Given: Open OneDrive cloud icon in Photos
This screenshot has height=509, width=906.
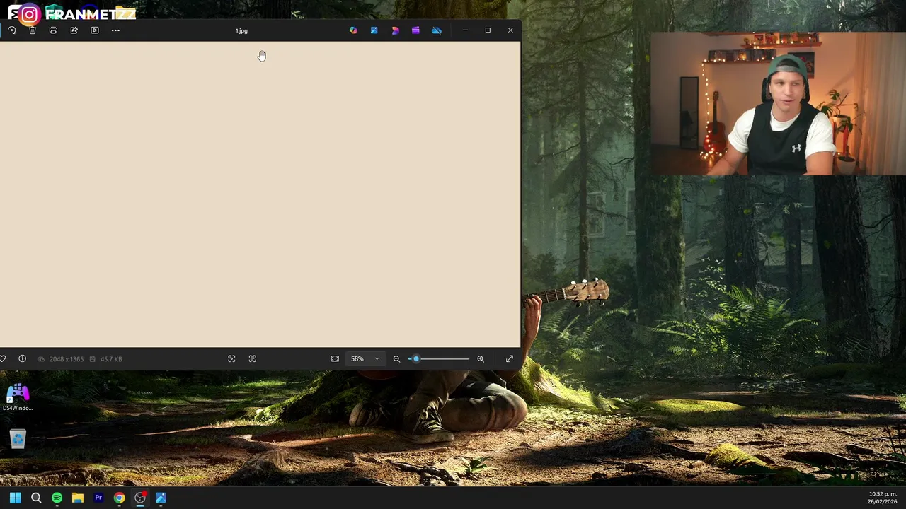Looking at the screenshot, I should pyautogui.click(x=437, y=30).
